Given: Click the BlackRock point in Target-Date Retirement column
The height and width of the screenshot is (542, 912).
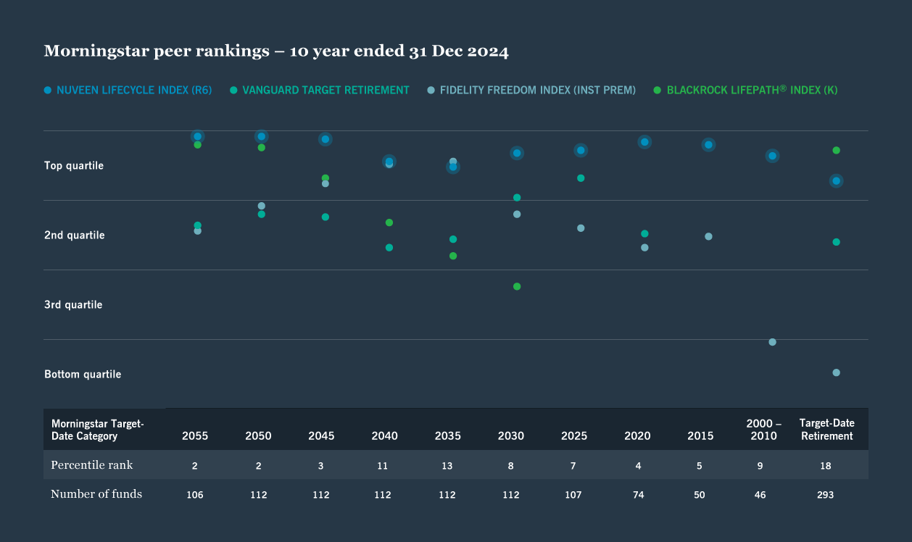Looking at the screenshot, I should coord(836,150).
